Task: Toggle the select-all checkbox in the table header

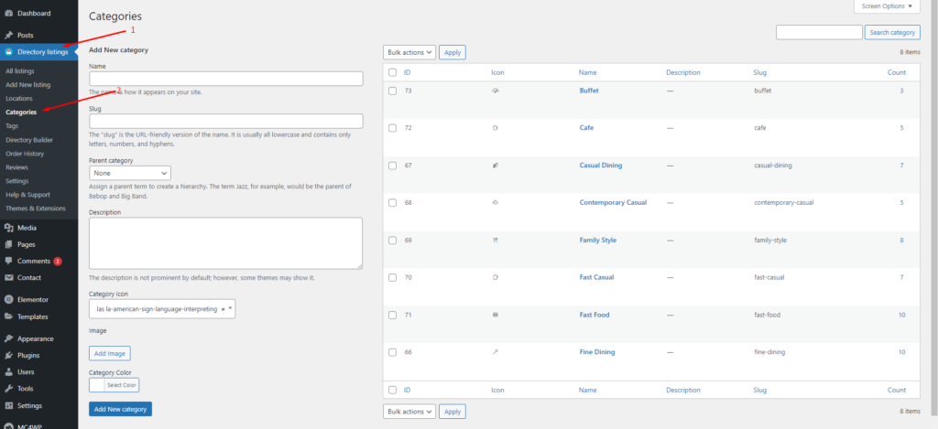Action: click(392, 72)
